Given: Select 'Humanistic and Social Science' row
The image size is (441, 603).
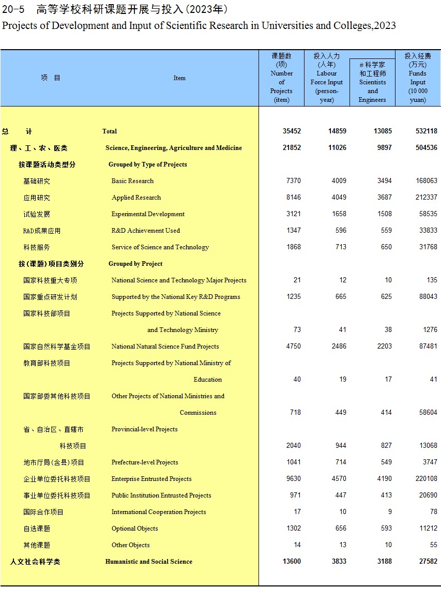Looking at the screenshot, I should pos(149,562).
